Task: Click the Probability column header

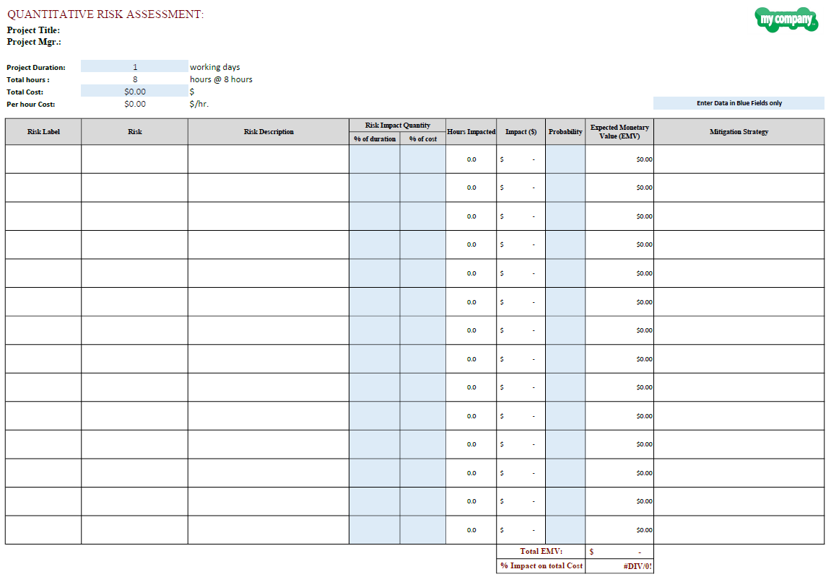Action: 565,131
